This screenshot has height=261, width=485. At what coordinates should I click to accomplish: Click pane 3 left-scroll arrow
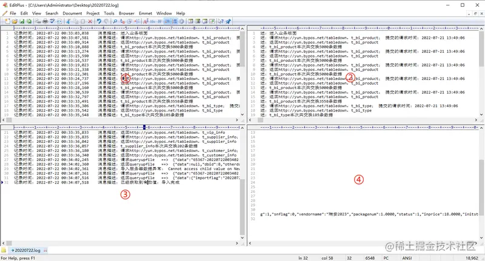click(x=4, y=243)
